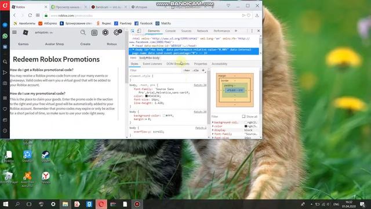This screenshot has width=371, height=209.
Task: Select html in the DevTools breadcrumb
Action: point(133,58)
